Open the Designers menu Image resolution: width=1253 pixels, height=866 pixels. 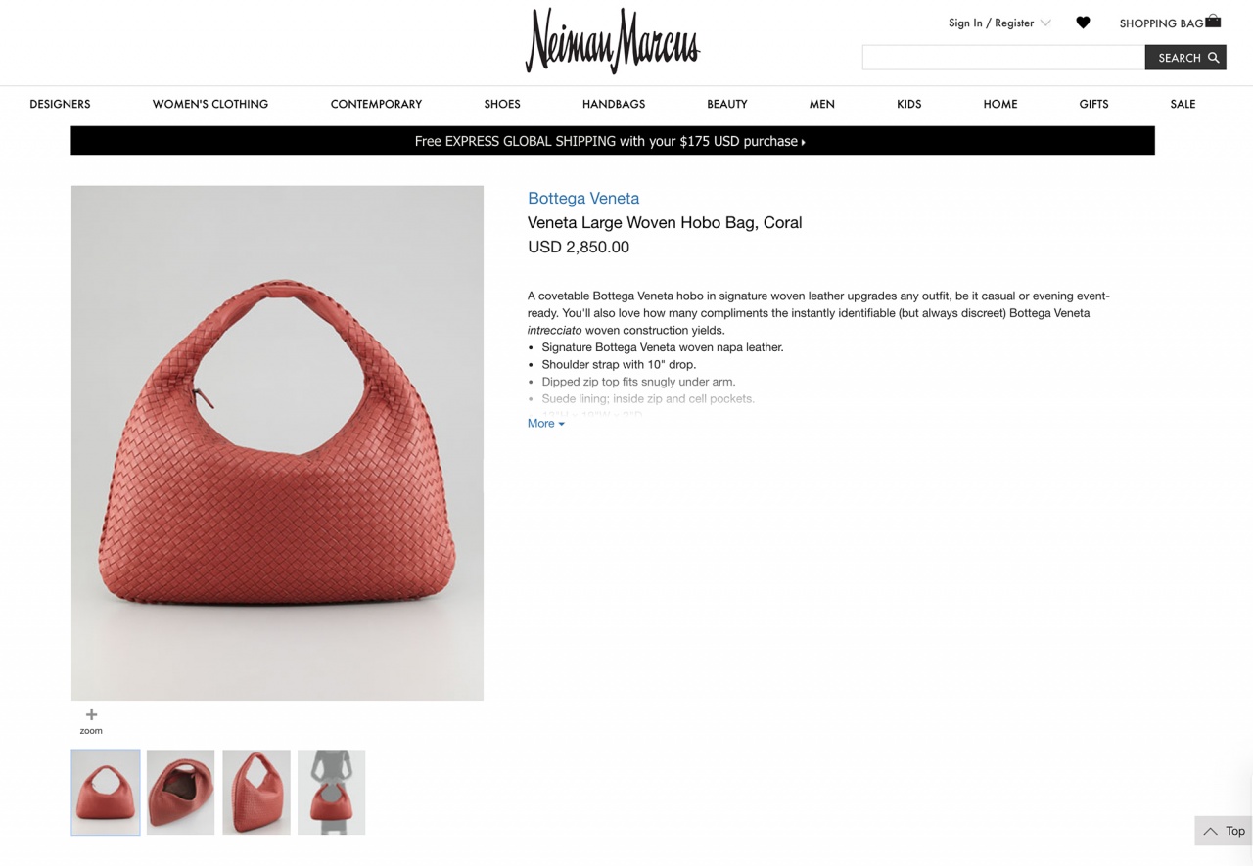click(x=60, y=104)
